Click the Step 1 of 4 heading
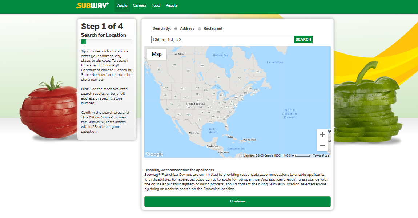This screenshot has width=418, height=218. (102, 26)
